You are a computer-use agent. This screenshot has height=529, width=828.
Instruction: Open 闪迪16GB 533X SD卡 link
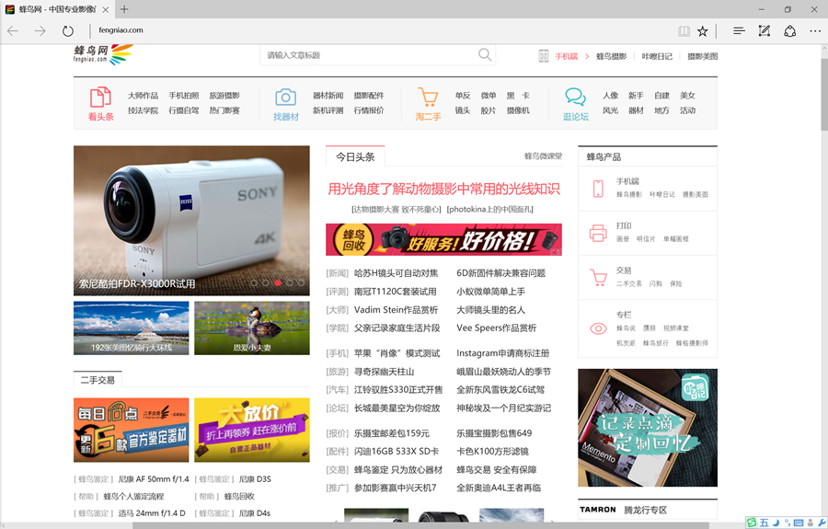point(397,452)
